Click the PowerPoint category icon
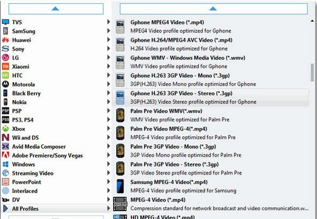 [5, 182]
